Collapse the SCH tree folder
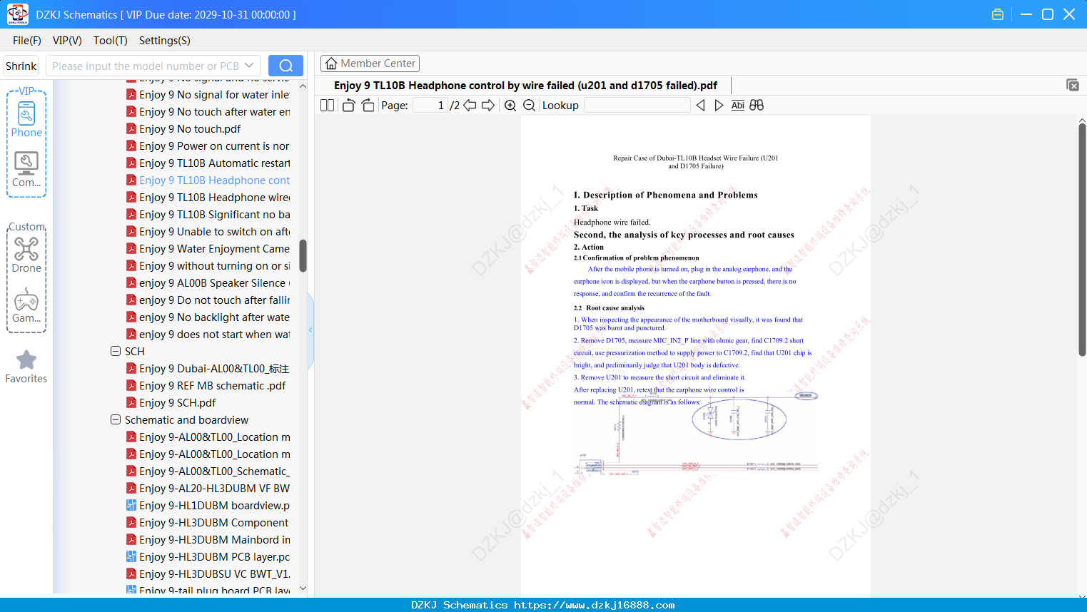The height and width of the screenshot is (612, 1087). click(116, 351)
